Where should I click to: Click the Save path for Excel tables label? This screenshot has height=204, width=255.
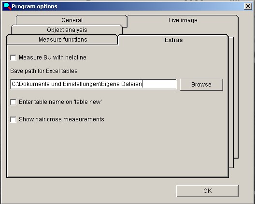pos(44,71)
